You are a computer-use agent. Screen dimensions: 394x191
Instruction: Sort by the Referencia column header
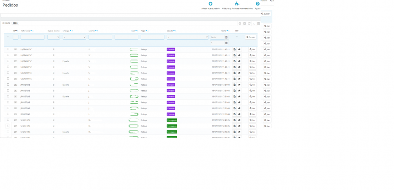tap(25, 31)
